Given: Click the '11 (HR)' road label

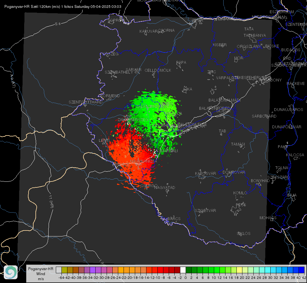Looking at the screenshot, I should click(51, 202).
